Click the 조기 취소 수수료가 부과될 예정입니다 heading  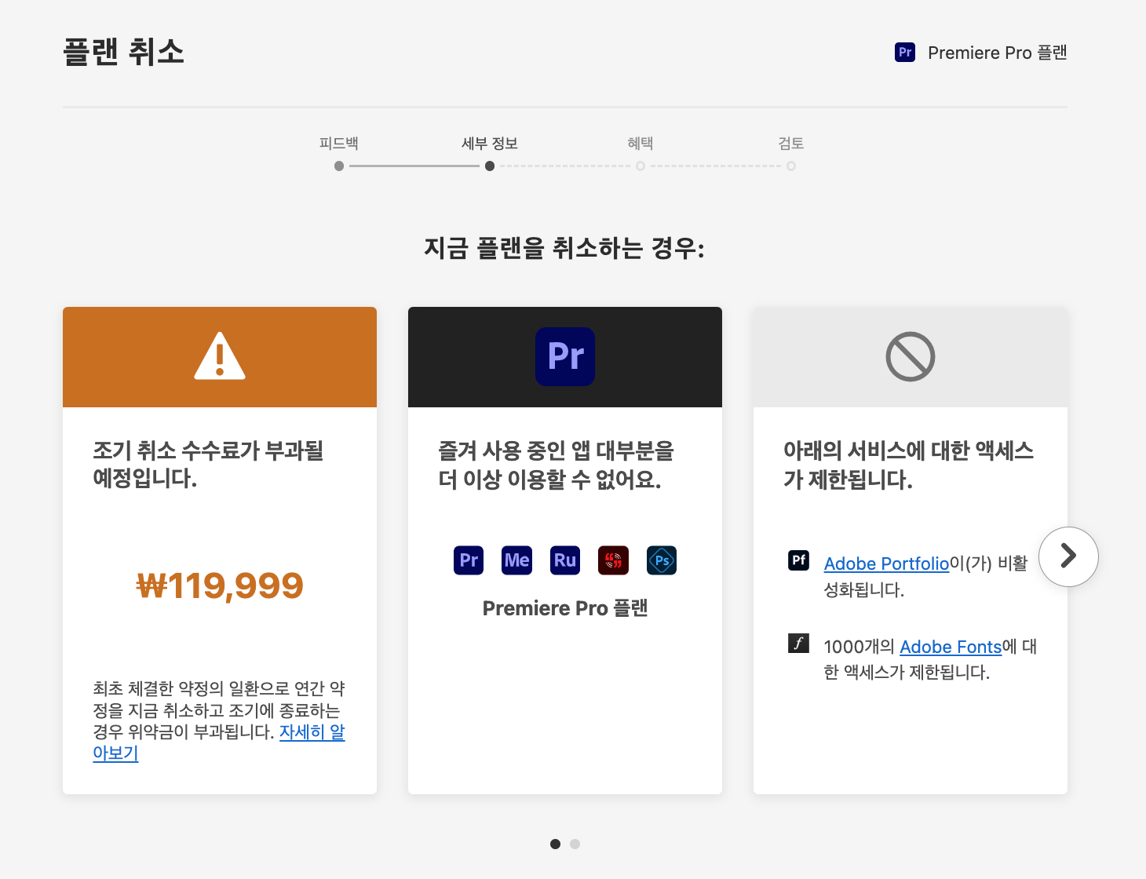coord(208,465)
